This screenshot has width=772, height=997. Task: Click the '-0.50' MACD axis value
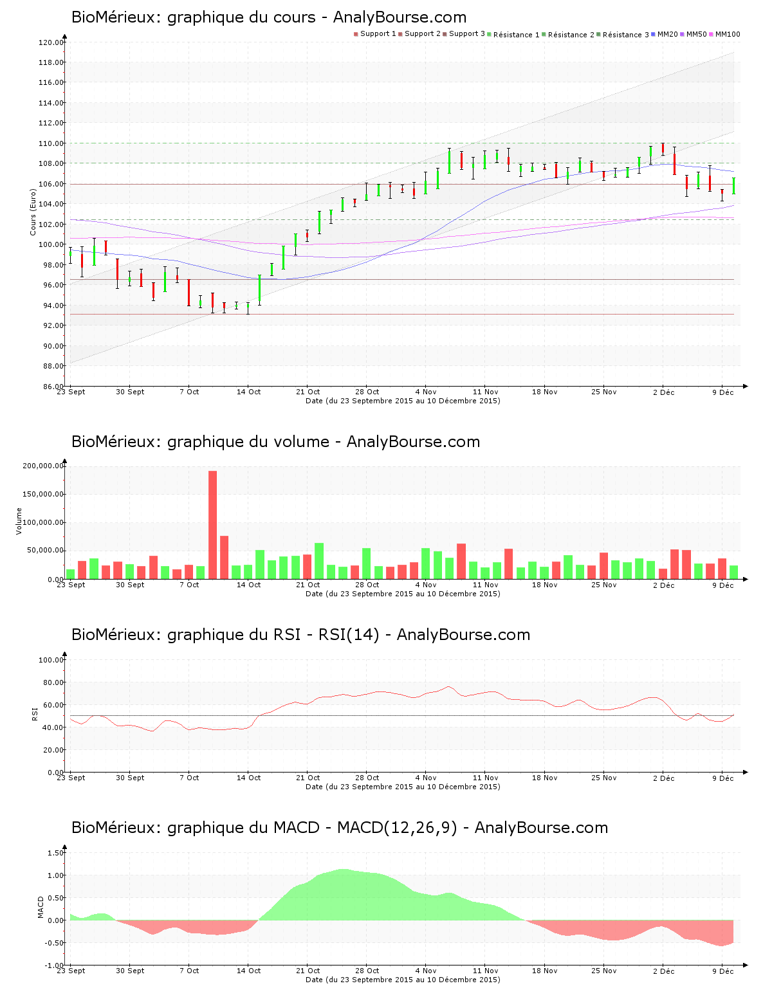pyautogui.click(x=53, y=943)
